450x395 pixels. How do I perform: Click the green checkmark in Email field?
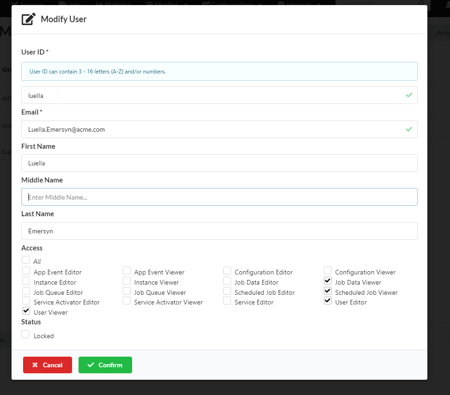[x=408, y=129]
